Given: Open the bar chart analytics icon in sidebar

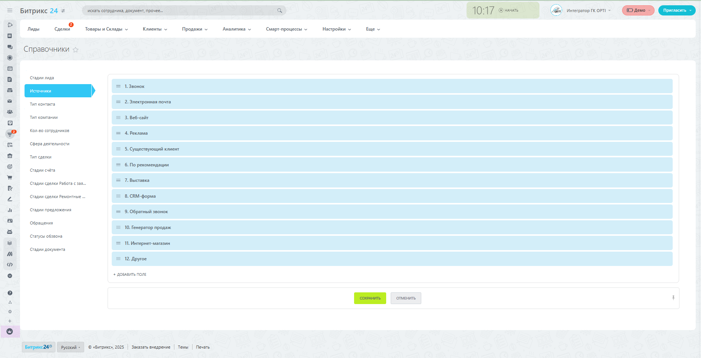Looking at the screenshot, I should pos(10,210).
